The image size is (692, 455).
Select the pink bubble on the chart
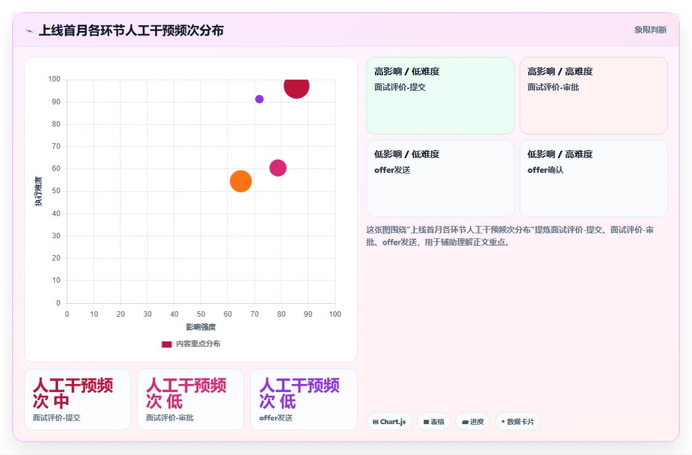(x=278, y=168)
